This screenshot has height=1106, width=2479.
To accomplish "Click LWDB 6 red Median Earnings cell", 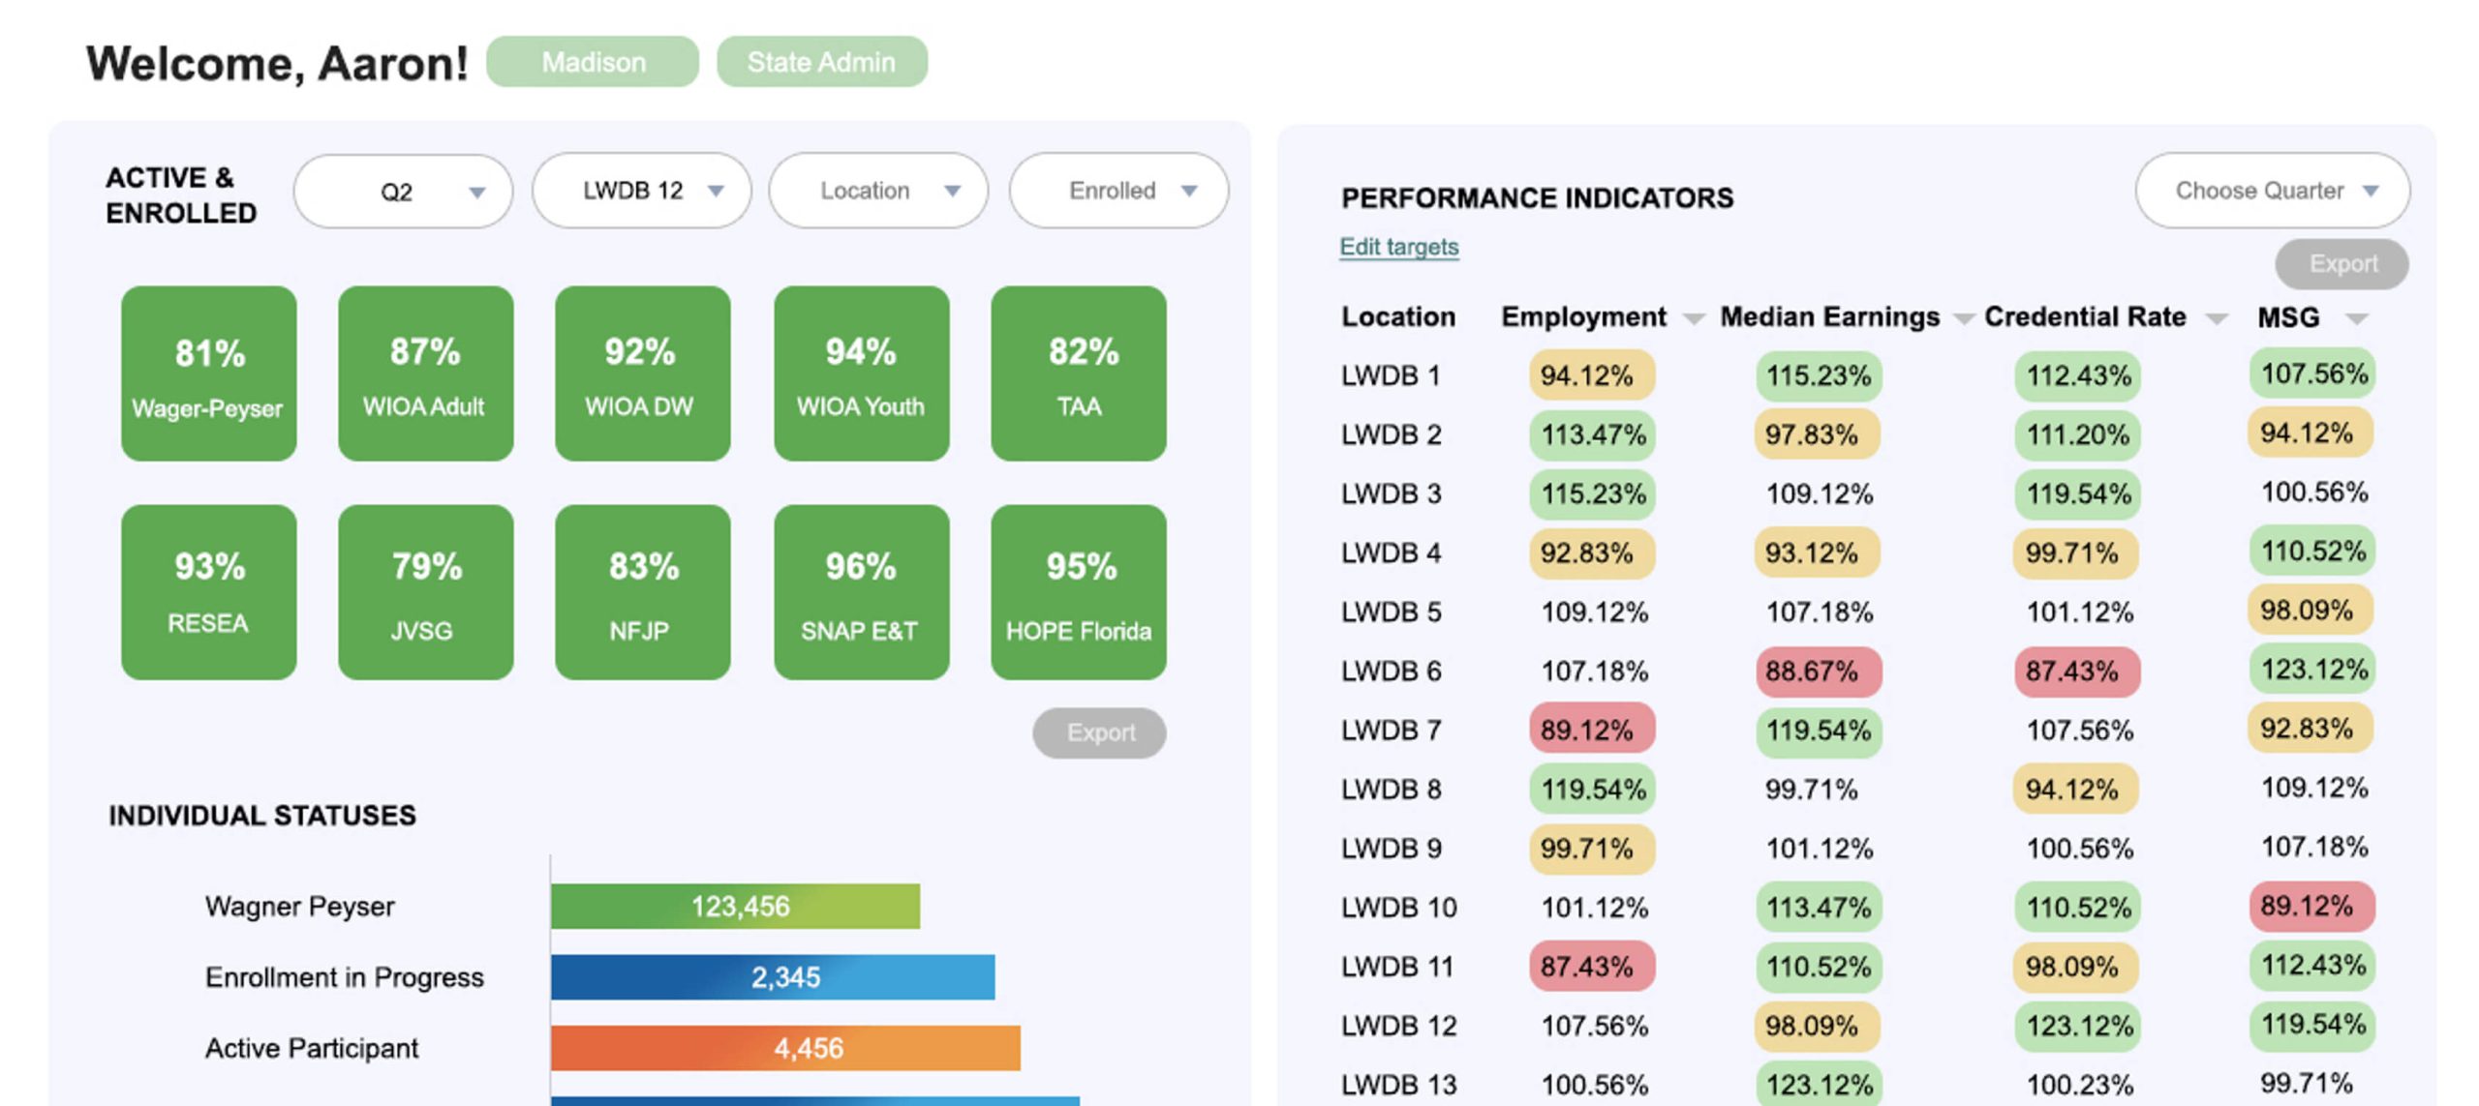I will (1818, 672).
